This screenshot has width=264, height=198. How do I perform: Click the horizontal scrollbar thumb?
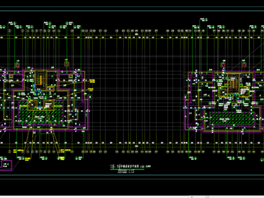point(207,197)
